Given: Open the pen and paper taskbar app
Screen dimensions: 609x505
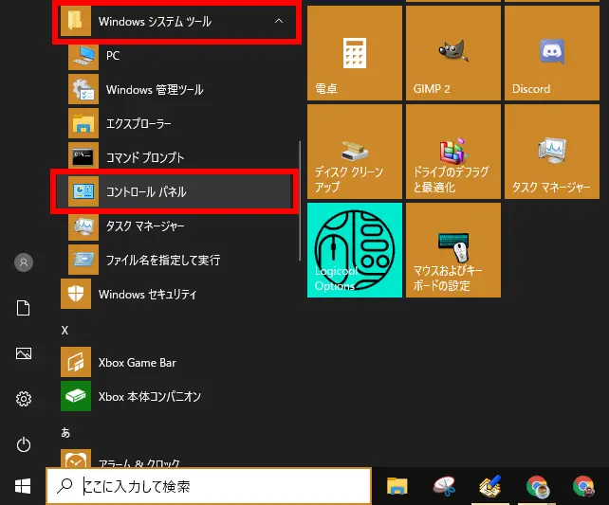Looking at the screenshot, I should [x=490, y=486].
